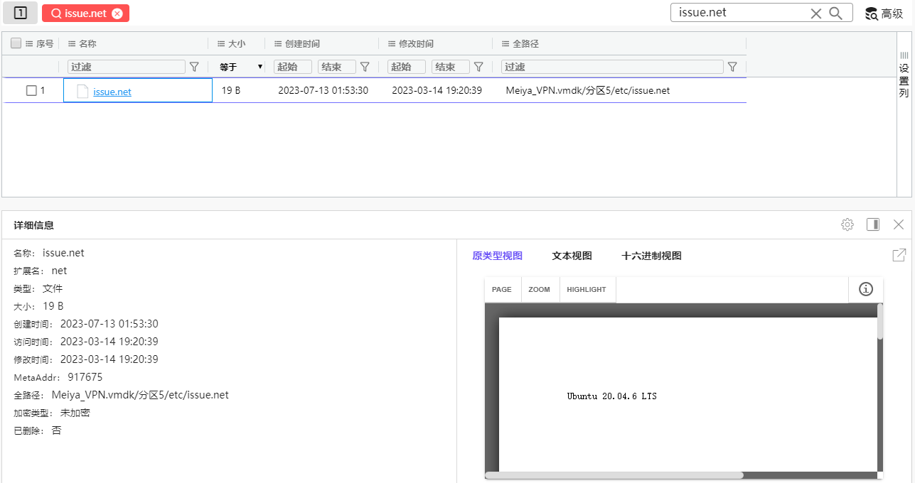Viewport: 915px width, 483px height.
Task: Select 访问时间 value in details
Action: tap(109, 342)
